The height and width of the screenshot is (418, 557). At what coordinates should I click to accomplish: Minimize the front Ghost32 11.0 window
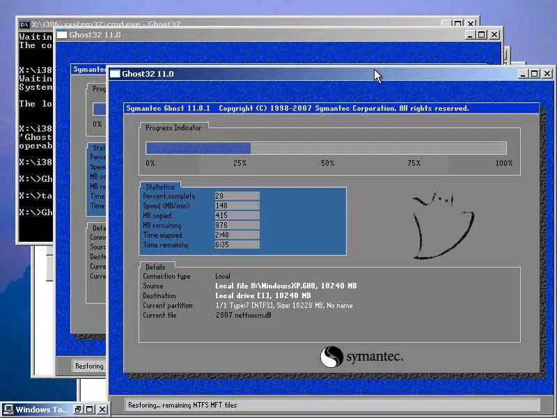click(x=522, y=74)
